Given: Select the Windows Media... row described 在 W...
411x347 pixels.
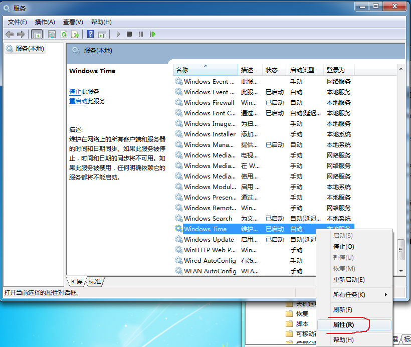Looking at the screenshot, I should pyautogui.click(x=264, y=165).
